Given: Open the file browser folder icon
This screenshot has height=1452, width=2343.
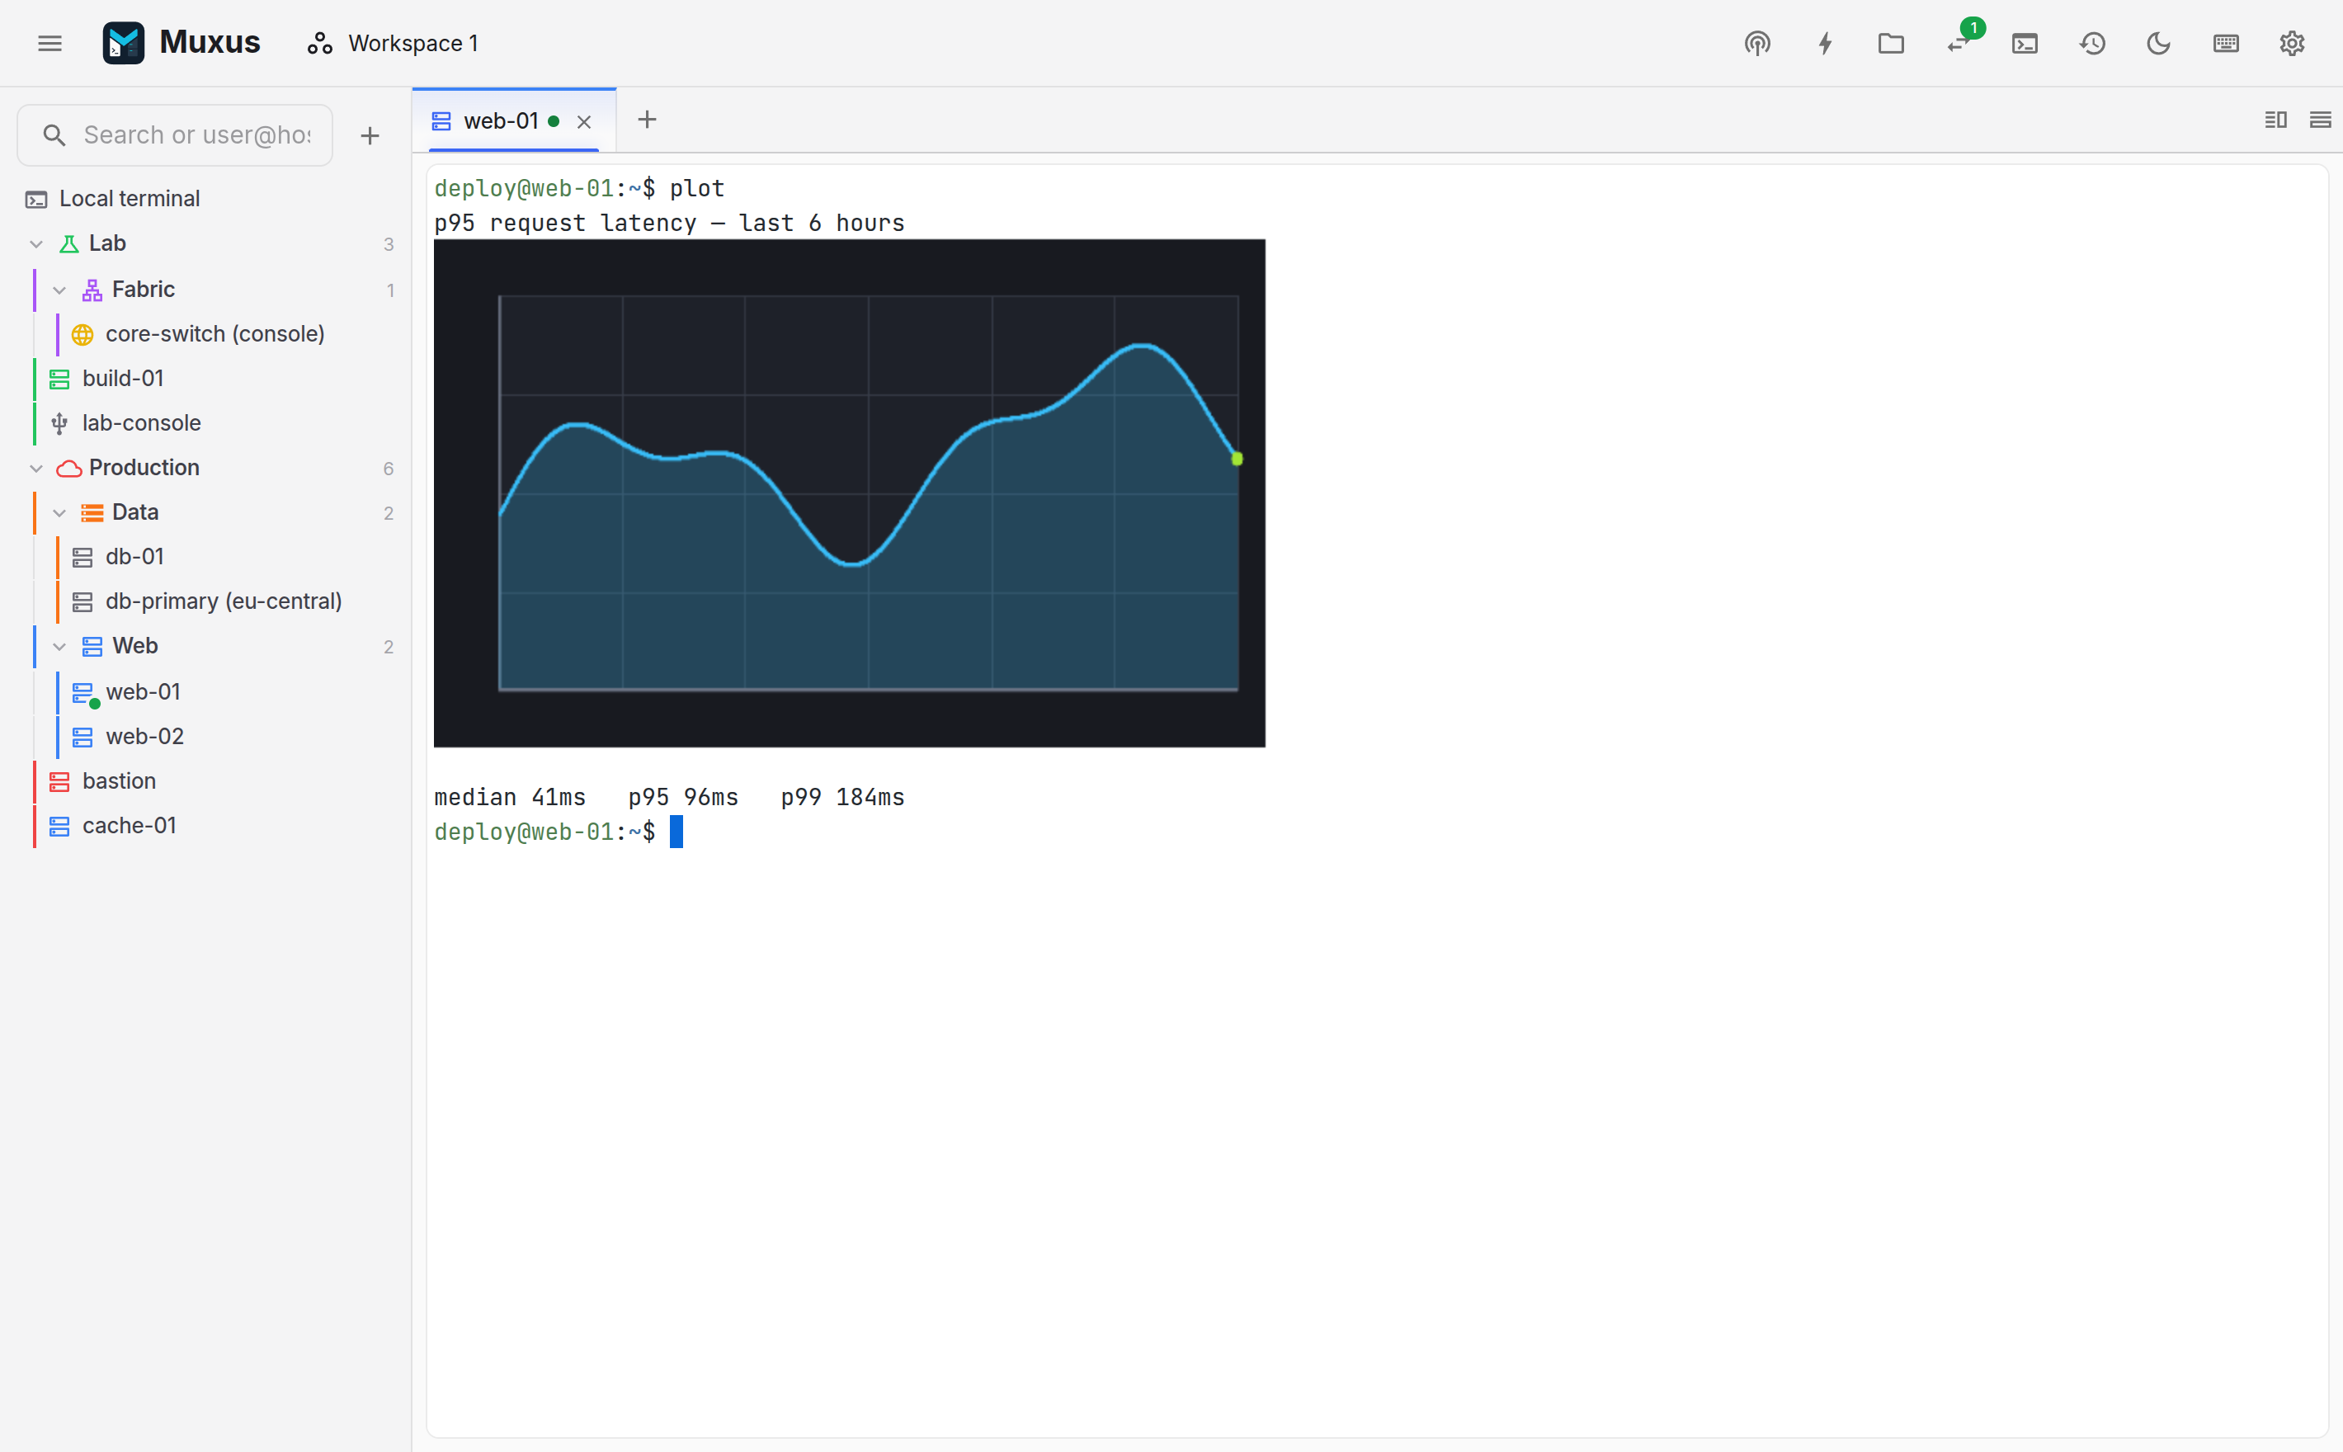Looking at the screenshot, I should 1891,43.
